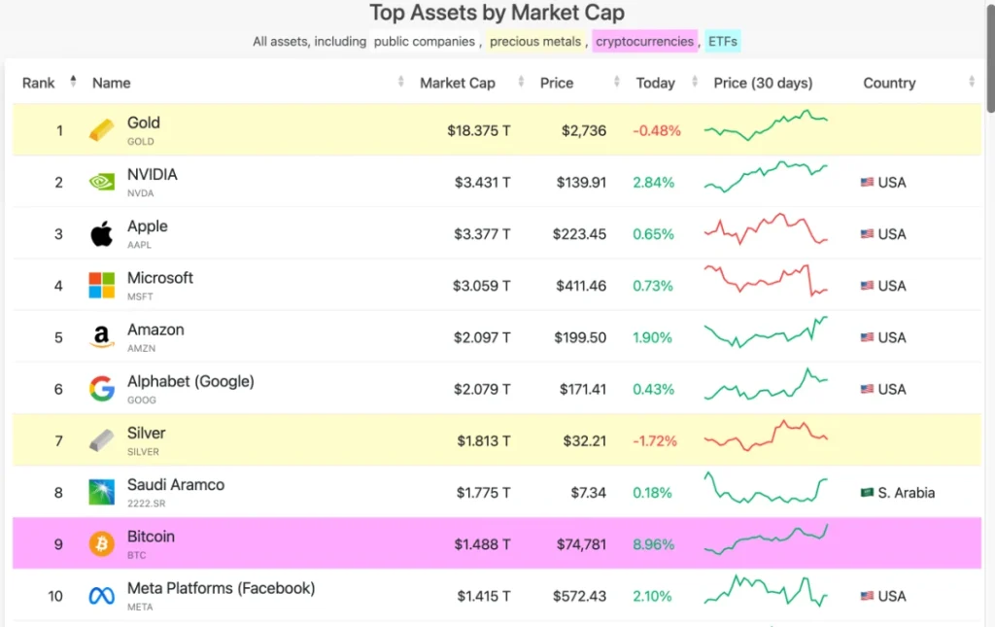Click Saudi Aramco 30-day price chart

(x=766, y=487)
